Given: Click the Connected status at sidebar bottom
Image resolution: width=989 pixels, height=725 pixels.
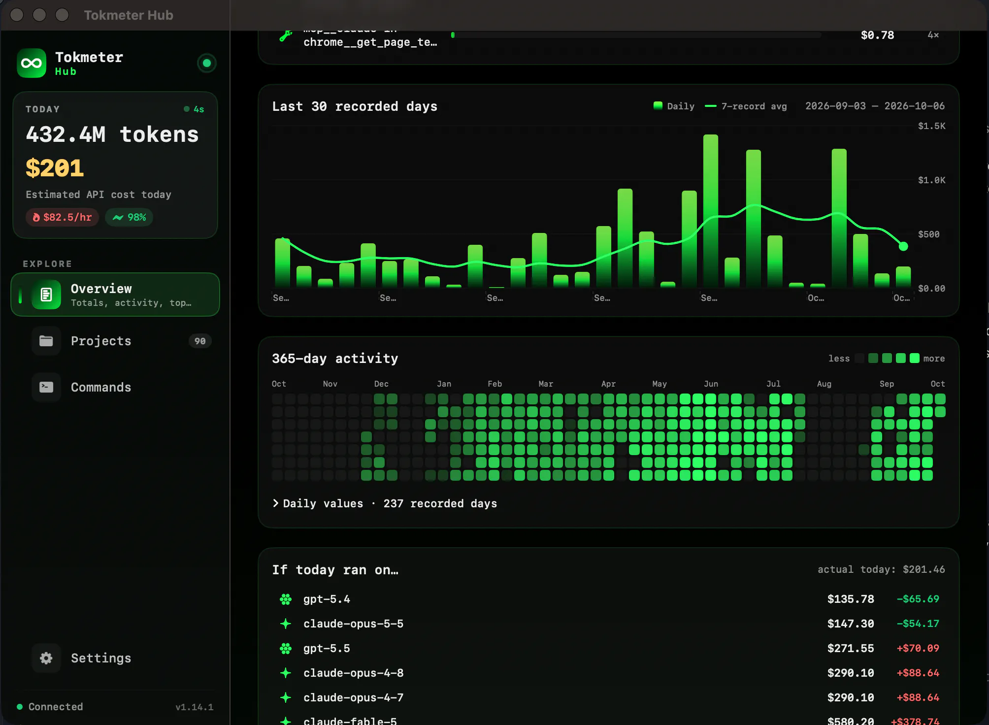Looking at the screenshot, I should click(50, 707).
